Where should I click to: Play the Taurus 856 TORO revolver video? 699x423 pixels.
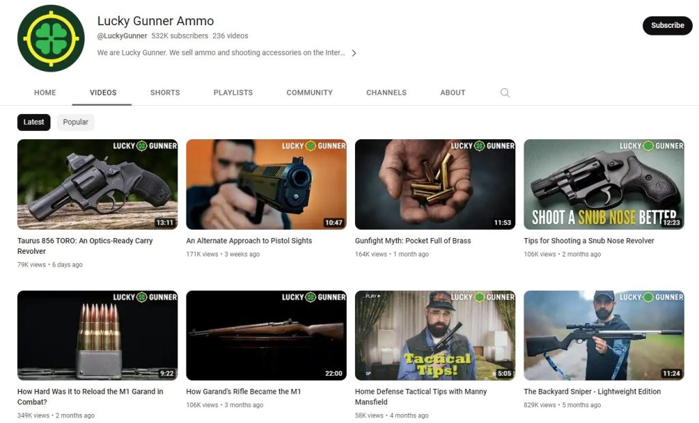coord(97,183)
